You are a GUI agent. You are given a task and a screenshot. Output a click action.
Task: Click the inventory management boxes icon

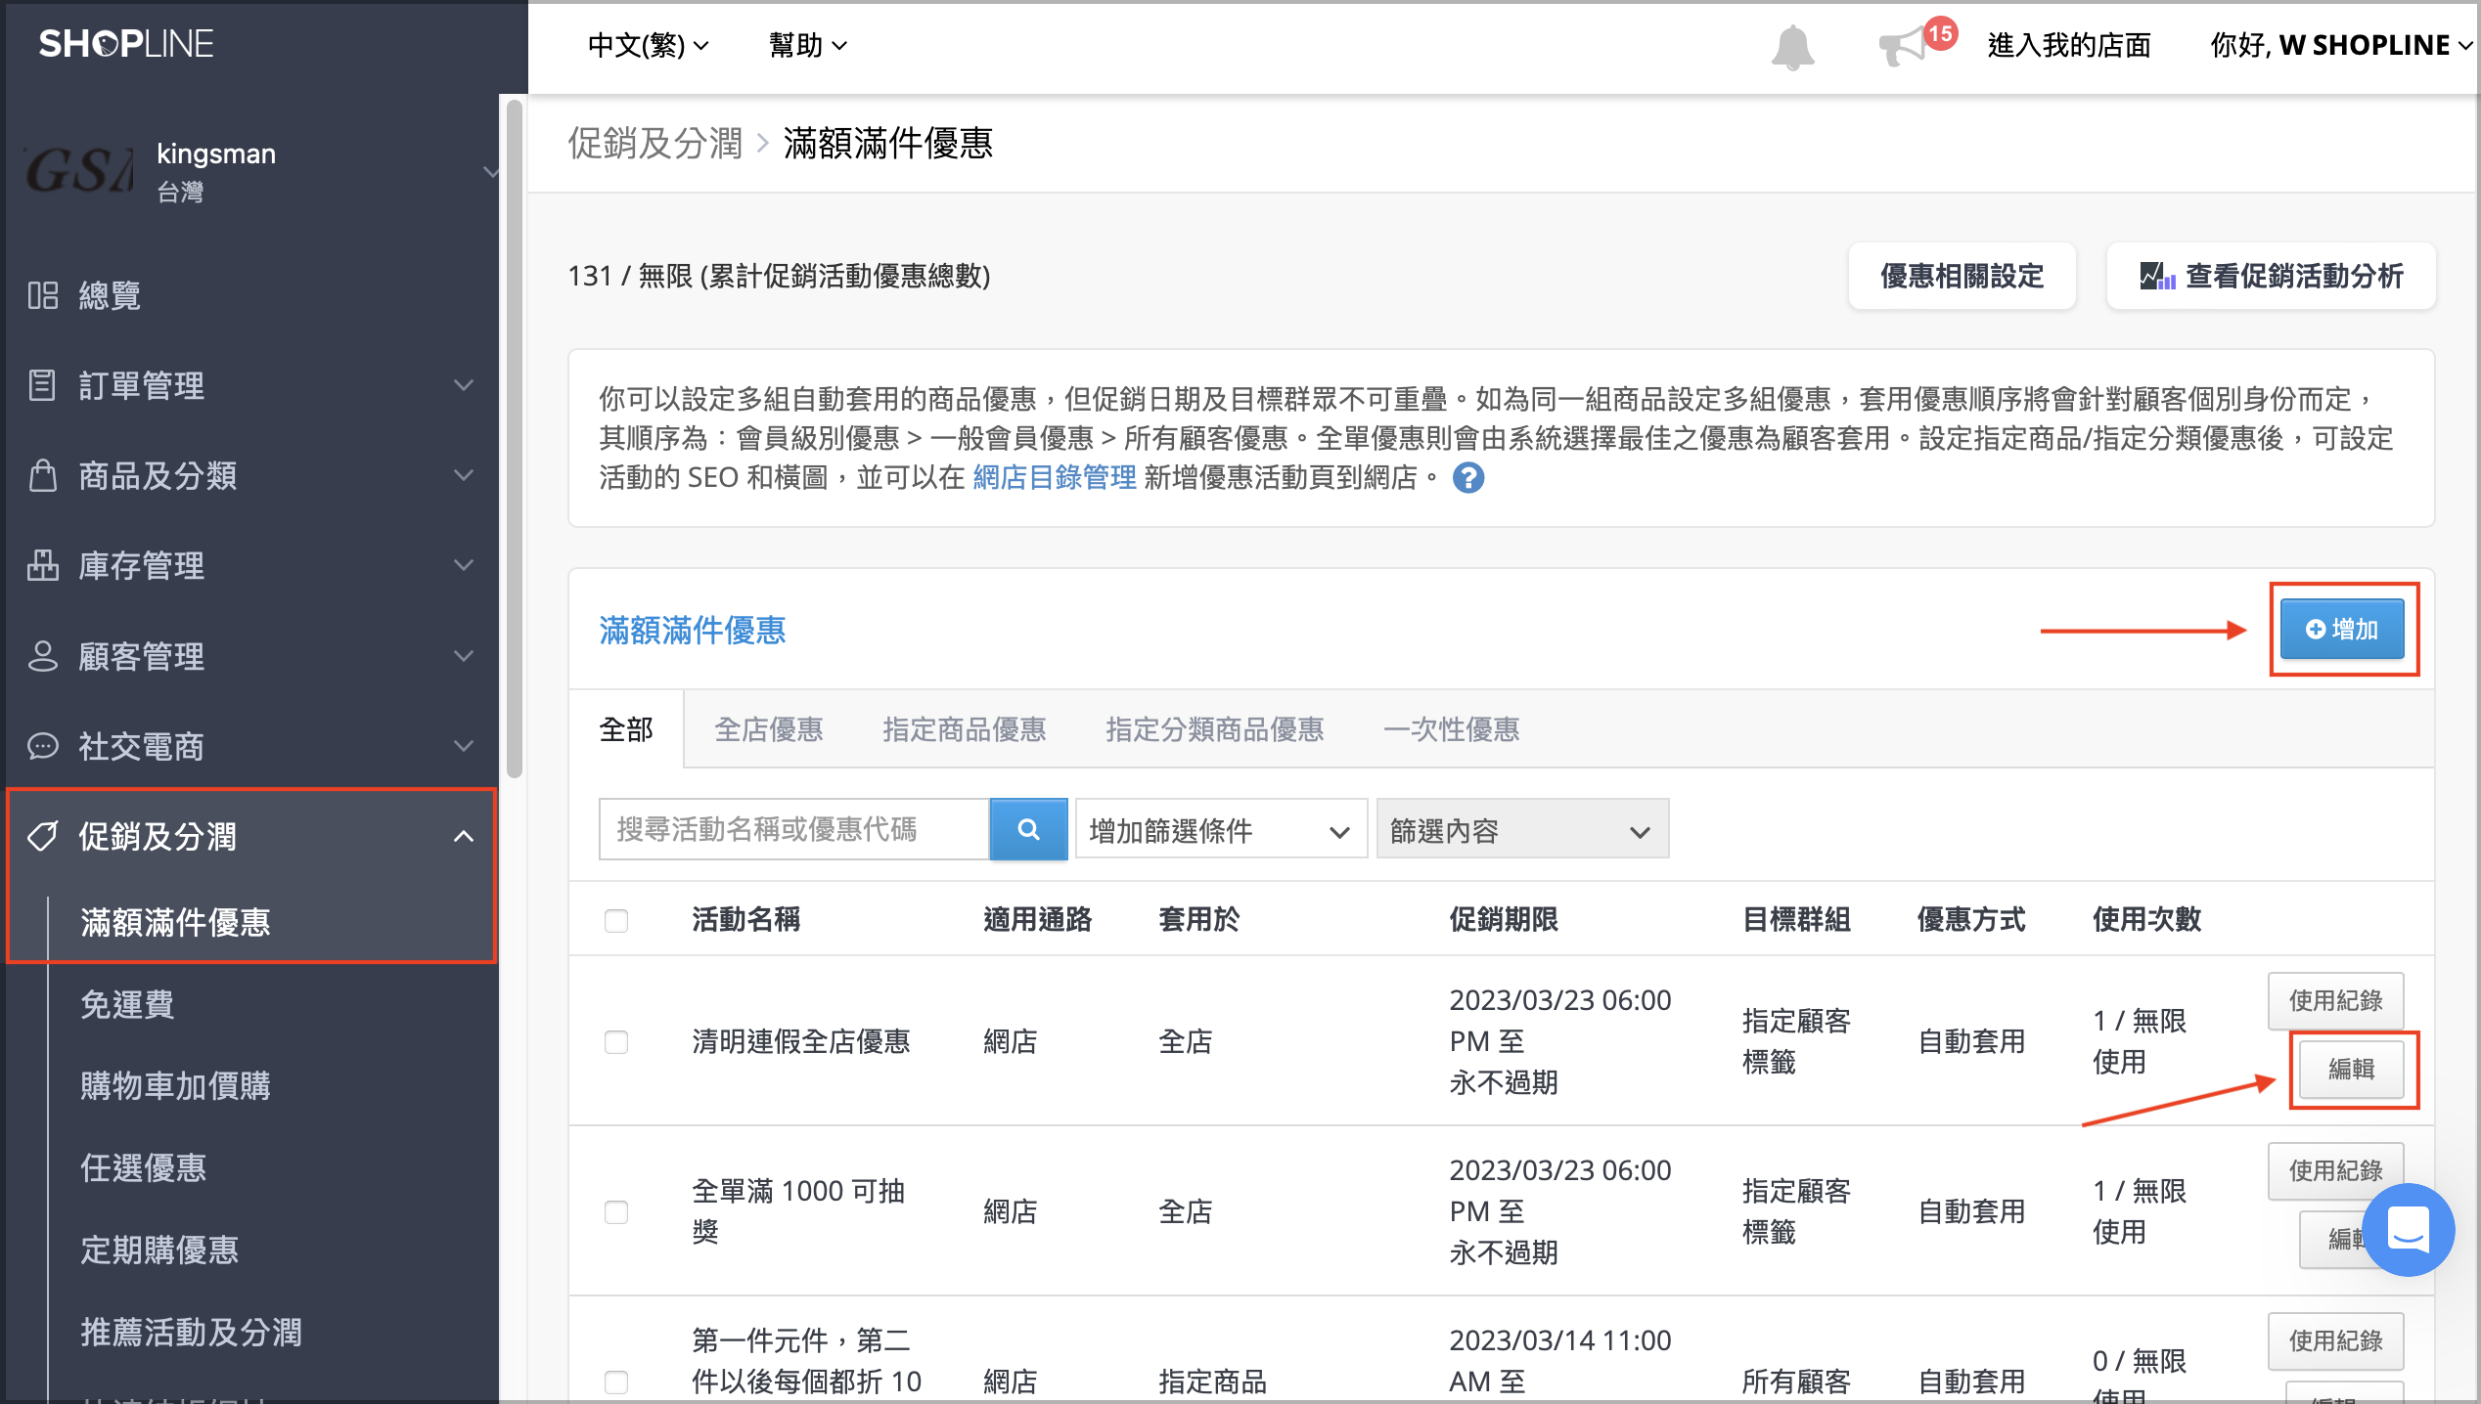click(x=43, y=566)
